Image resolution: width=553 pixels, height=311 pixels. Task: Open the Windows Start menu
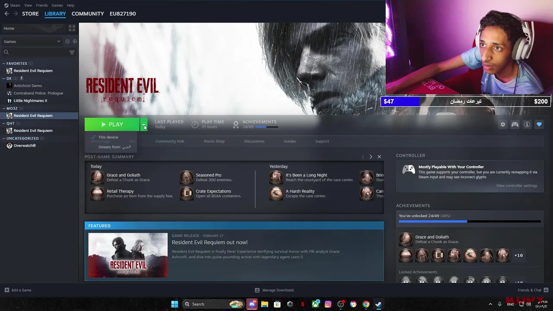click(x=175, y=304)
